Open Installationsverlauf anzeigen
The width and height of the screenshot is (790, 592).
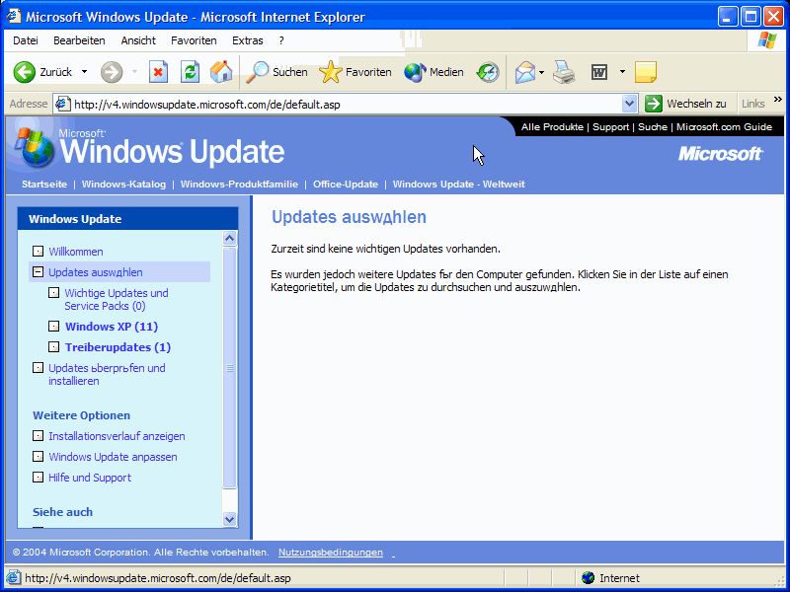tap(117, 436)
